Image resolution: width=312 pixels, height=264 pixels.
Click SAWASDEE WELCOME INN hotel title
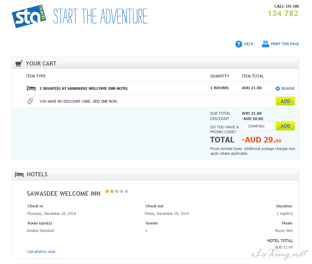(x=64, y=194)
